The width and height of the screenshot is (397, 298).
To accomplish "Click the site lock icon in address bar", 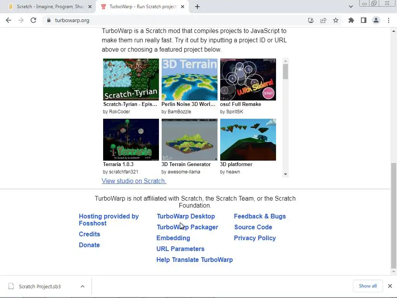I will (x=49, y=20).
